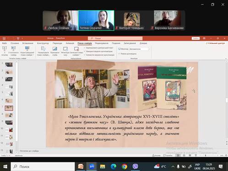Screen dimensions: 228x171
Task: Open Custom Slide Show dropdown in ribbon
Action: 27,51
